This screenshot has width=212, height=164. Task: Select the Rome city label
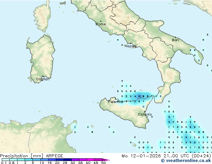tap(101, 24)
